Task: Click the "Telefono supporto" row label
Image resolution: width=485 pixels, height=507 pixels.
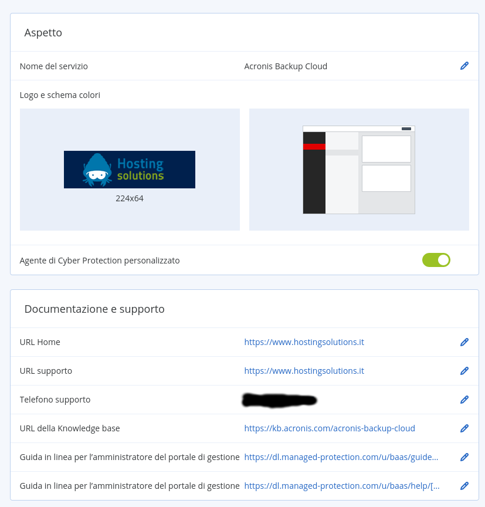Action: (55, 400)
